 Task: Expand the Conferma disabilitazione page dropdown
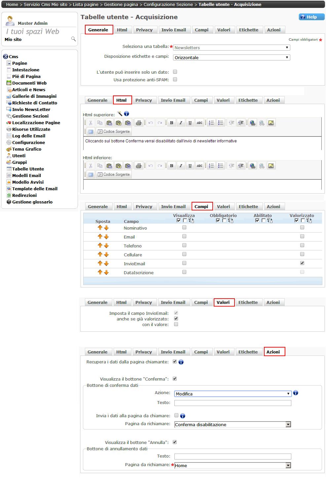(288, 424)
